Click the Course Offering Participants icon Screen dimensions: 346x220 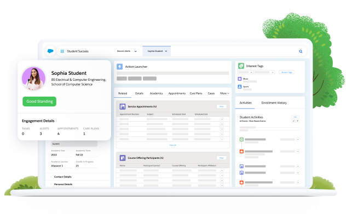[x=123, y=158]
